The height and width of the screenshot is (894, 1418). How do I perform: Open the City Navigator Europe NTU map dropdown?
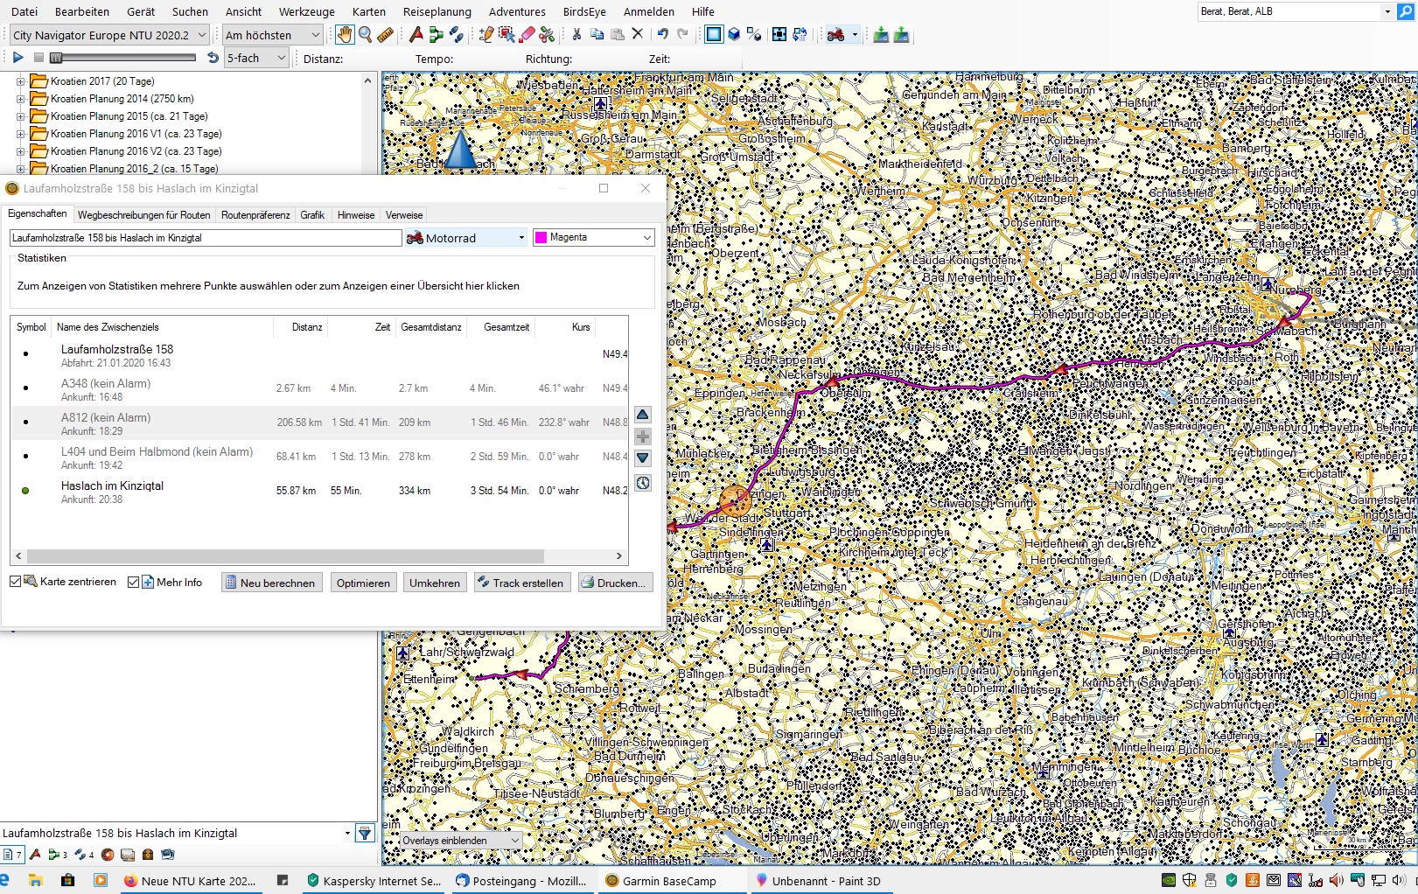[109, 35]
